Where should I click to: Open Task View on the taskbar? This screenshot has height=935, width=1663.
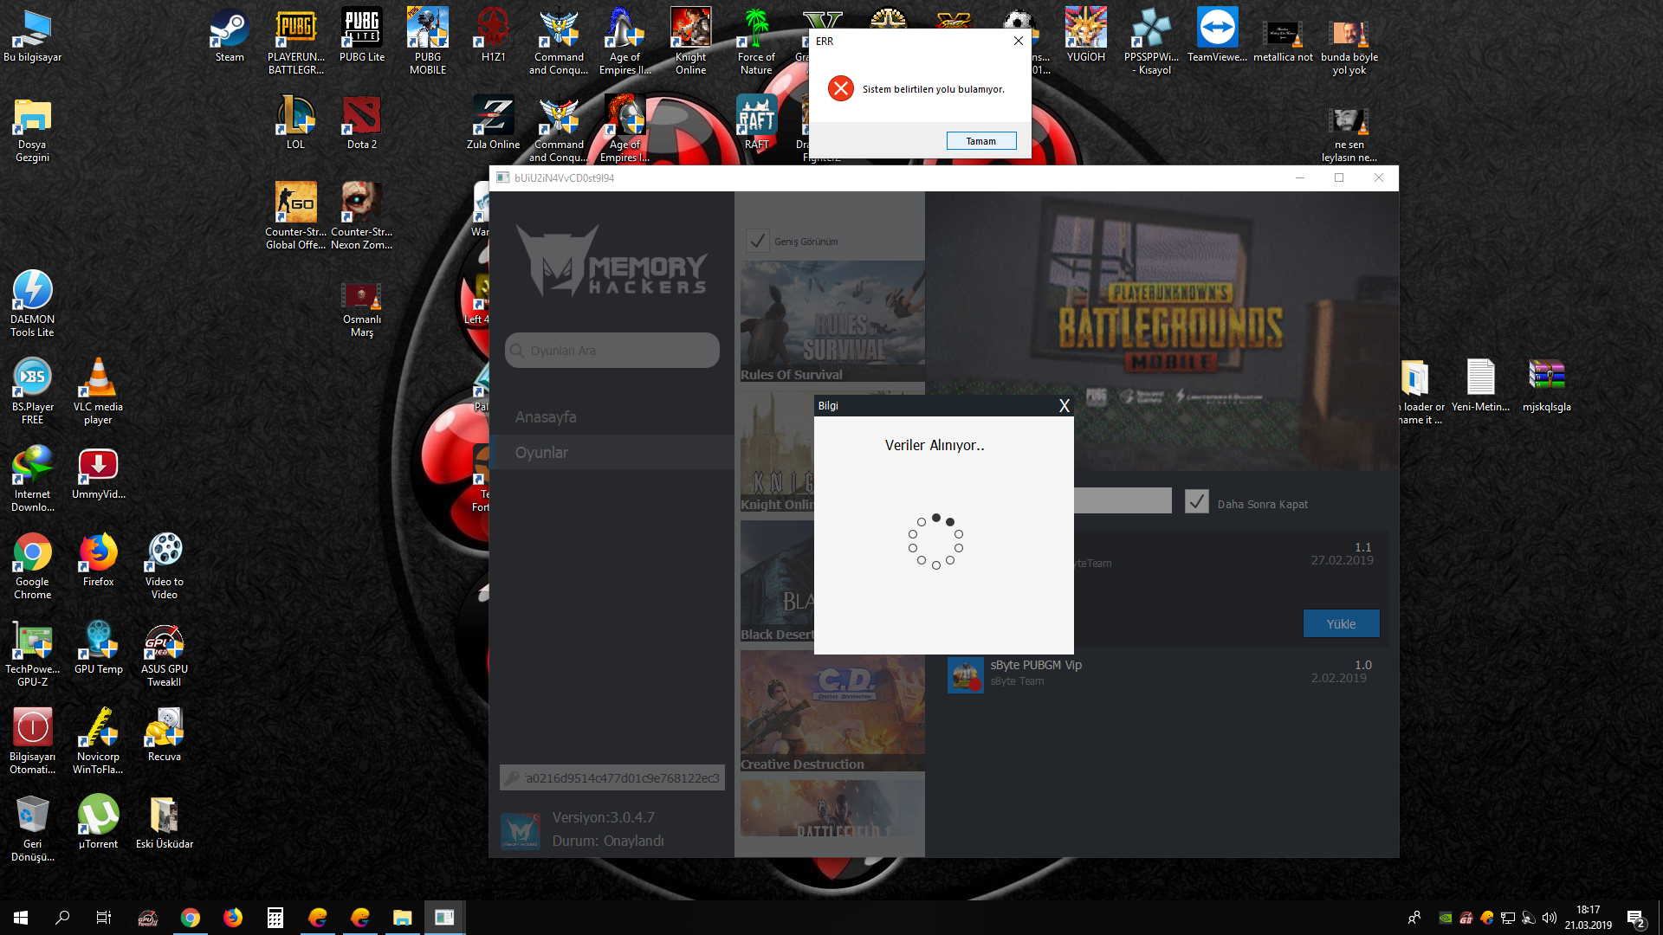coord(104,918)
